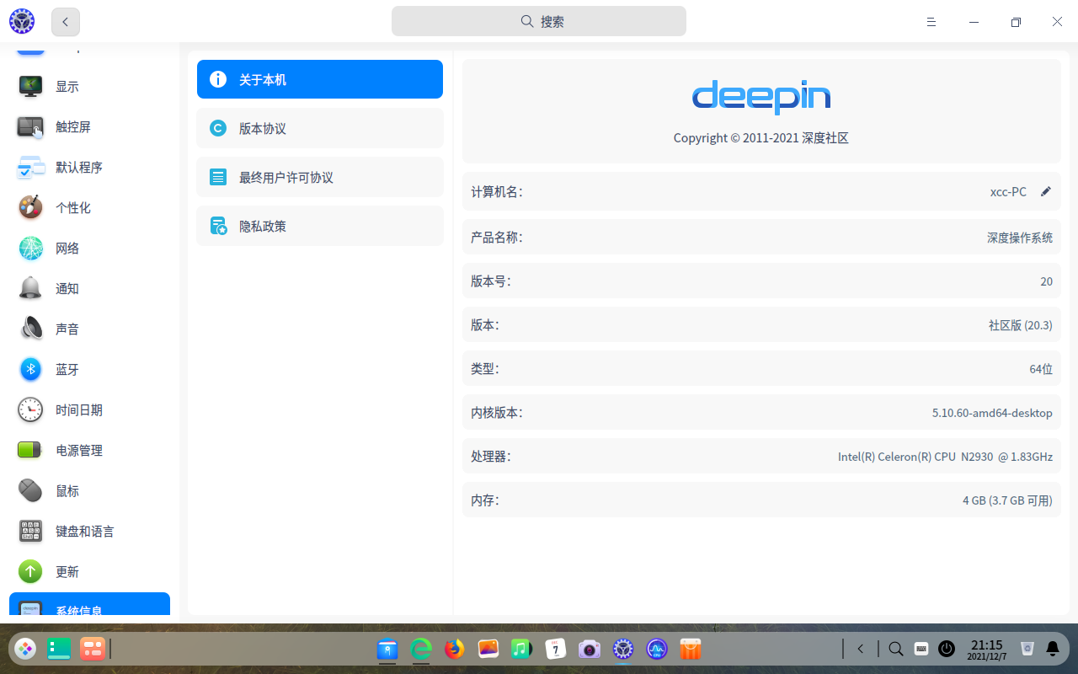This screenshot has height=674, width=1078.
Task: Click the keyboard layout icon in tray
Action: tap(921, 649)
